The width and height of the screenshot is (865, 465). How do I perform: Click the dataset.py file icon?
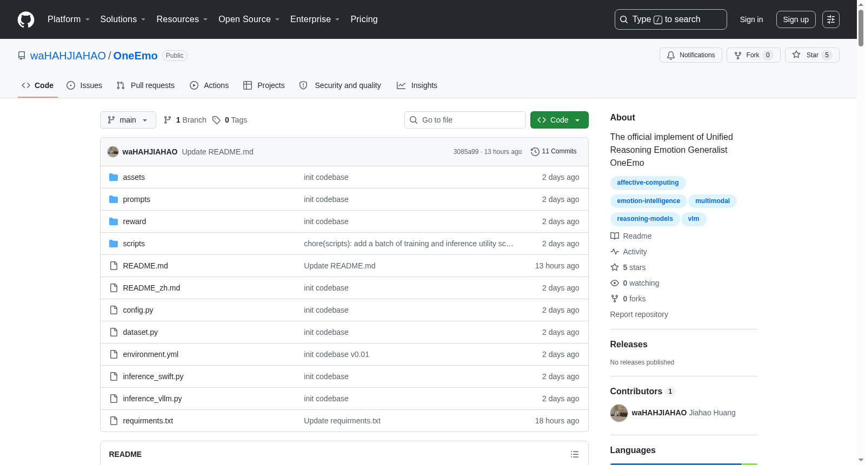point(114,332)
